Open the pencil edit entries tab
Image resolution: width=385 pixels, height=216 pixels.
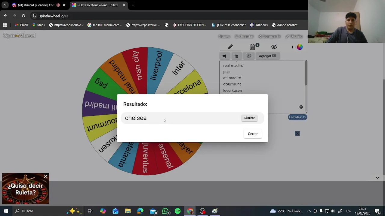click(x=230, y=47)
